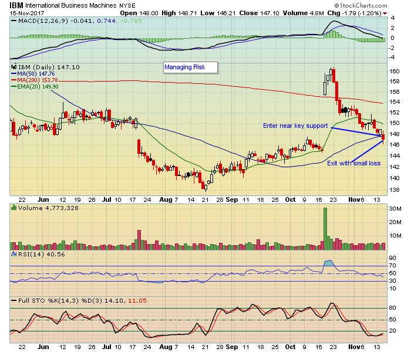Viewport: 411px width, 352px height.
Task: Click the IBM ticker symbol title
Action: point(16,5)
